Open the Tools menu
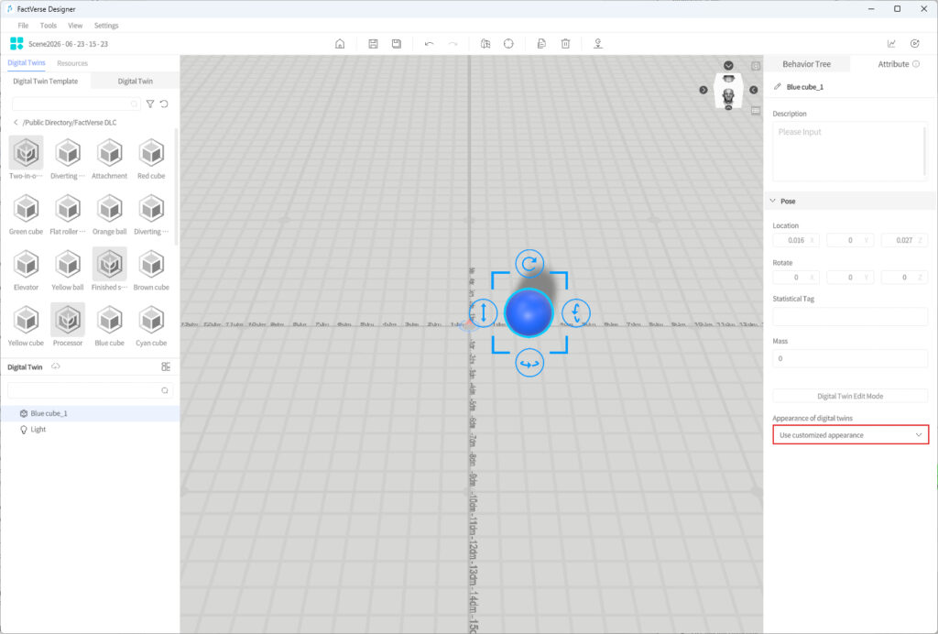 coord(48,26)
